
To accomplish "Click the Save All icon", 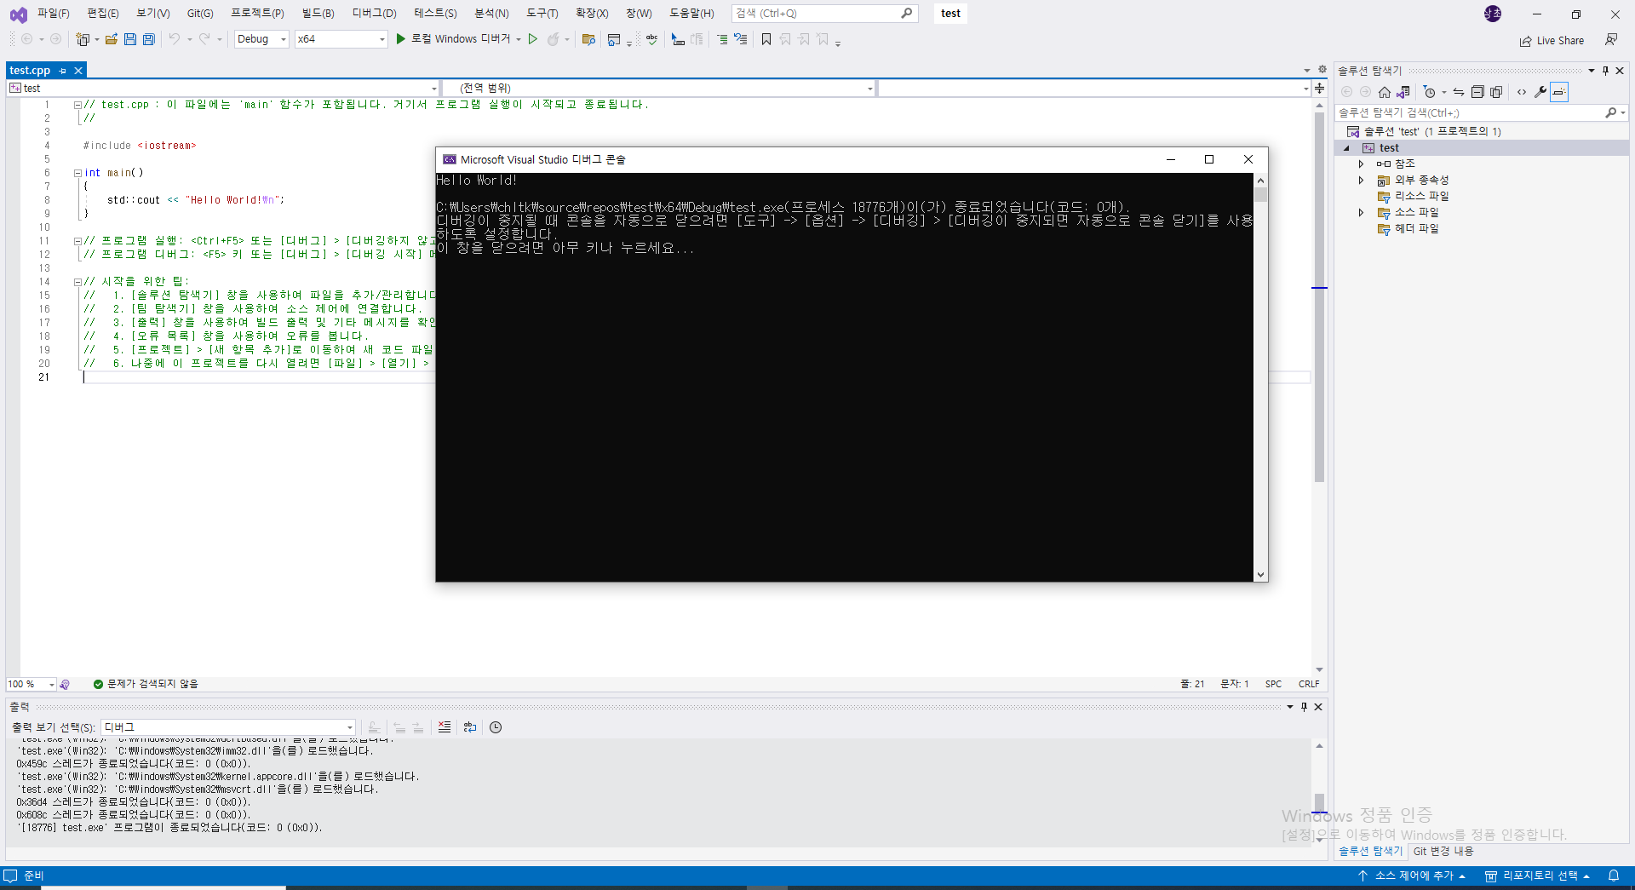I will pyautogui.click(x=149, y=39).
